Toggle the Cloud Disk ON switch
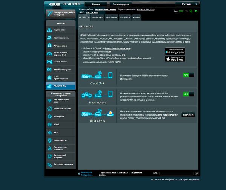The height and width of the screenshot is (190, 226). (x=188, y=75)
